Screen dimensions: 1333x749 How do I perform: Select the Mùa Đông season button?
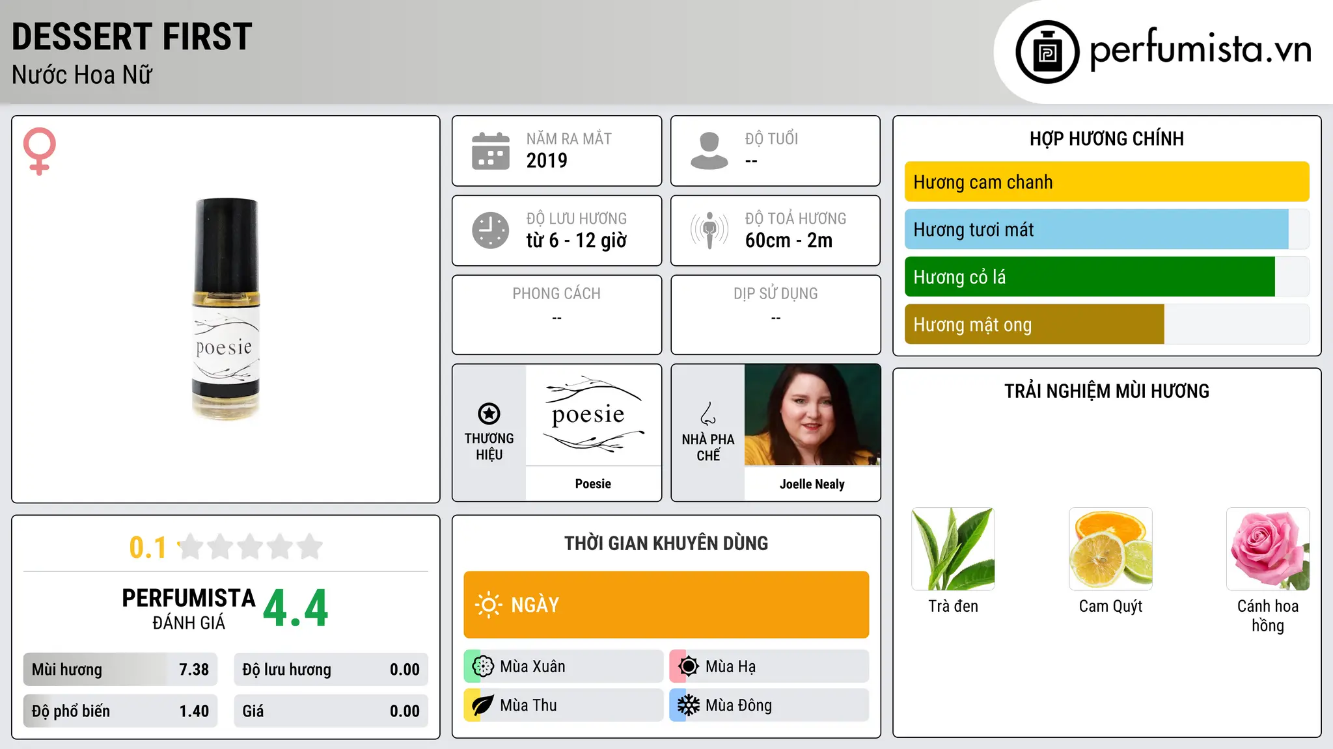click(x=769, y=705)
